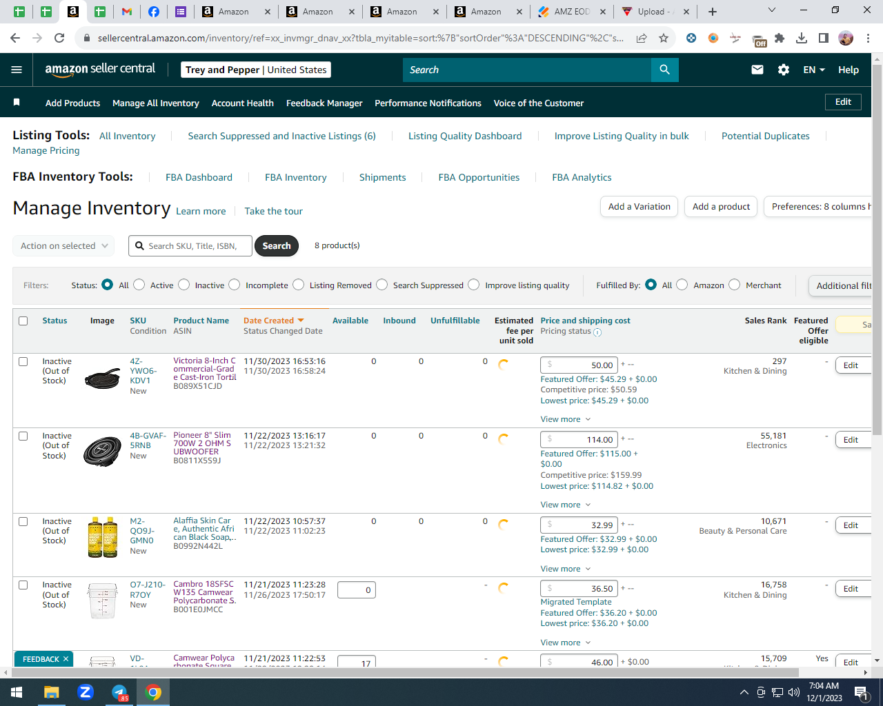Viewport: 883px width, 706px height.
Task: Open Chrome downloads icon
Action: (x=802, y=38)
